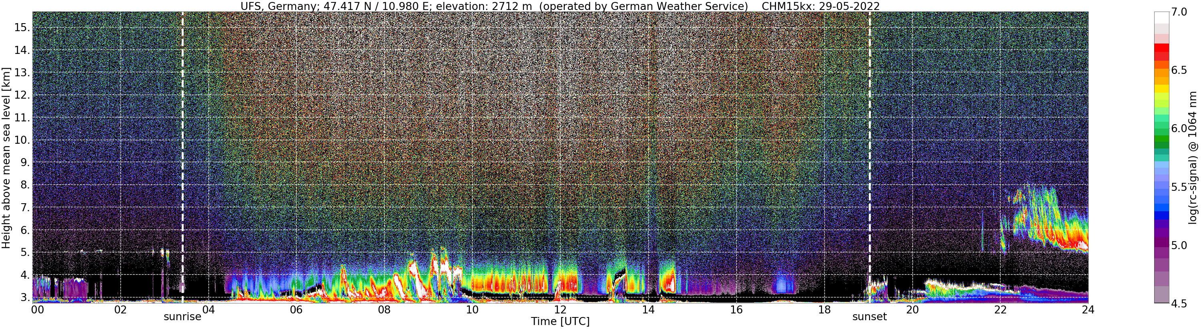Click the time-axis tick label "24"
1201x329 pixels.
pos(1088,310)
